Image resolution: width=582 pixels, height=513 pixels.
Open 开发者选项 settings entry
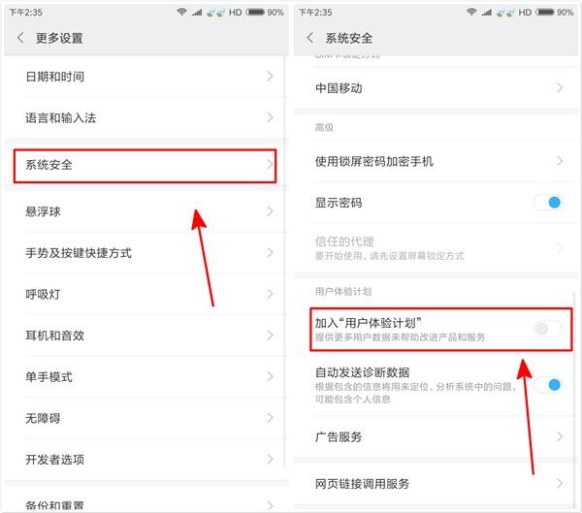point(145,460)
